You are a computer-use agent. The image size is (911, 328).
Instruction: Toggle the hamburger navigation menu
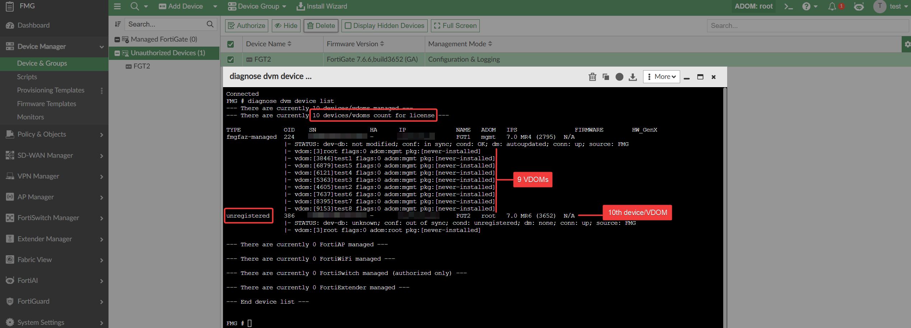tap(117, 6)
